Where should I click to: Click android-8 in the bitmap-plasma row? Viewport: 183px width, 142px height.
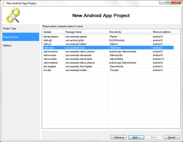(158, 37)
